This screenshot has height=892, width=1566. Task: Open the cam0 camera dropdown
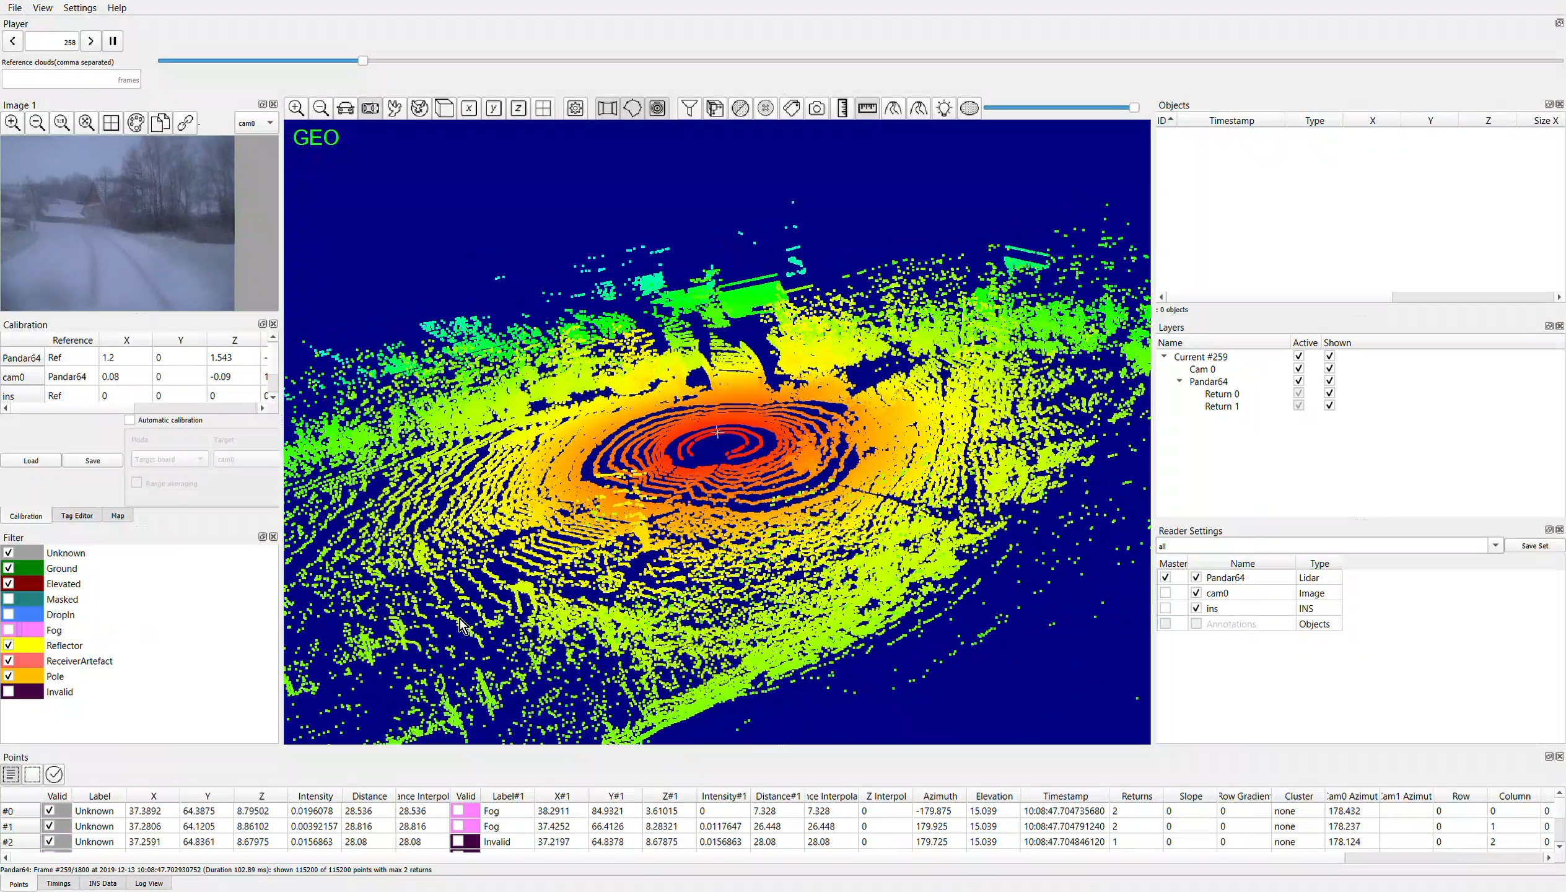click(x=256, y=123)
